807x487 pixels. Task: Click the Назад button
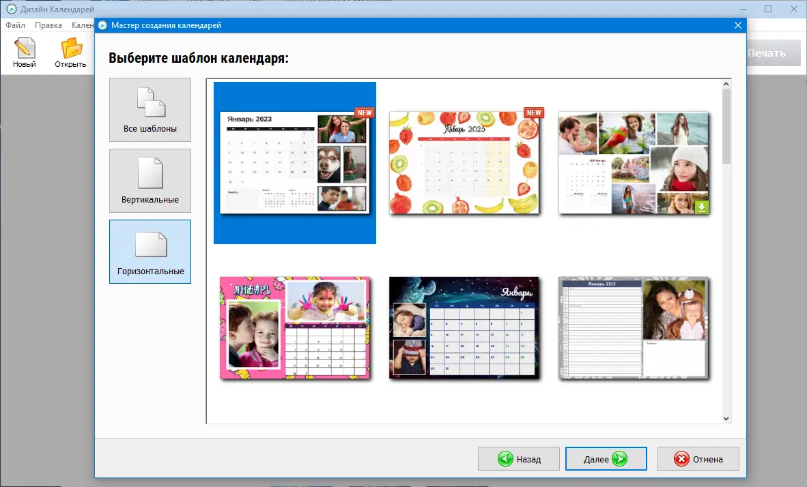coord(518,459)
